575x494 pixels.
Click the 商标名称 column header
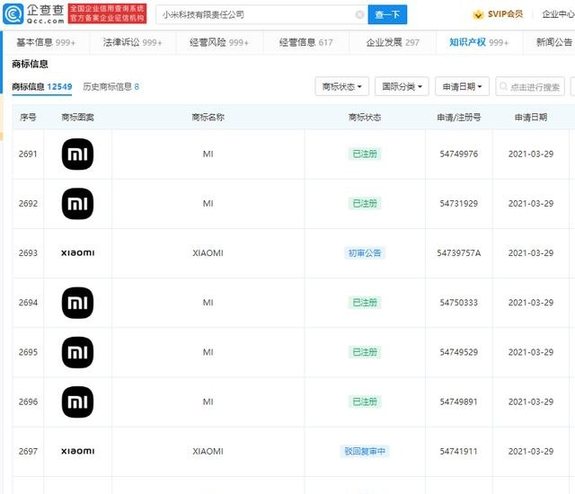[x=208, y=118]
